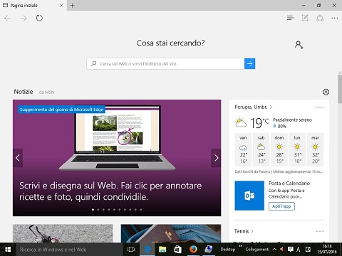Go forward with the forward arrow

click(24, 18)
